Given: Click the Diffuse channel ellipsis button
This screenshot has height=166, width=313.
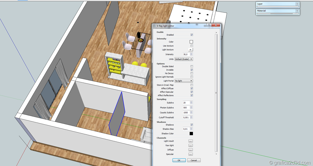Looking at the screenshot, I should pos(191,150).
